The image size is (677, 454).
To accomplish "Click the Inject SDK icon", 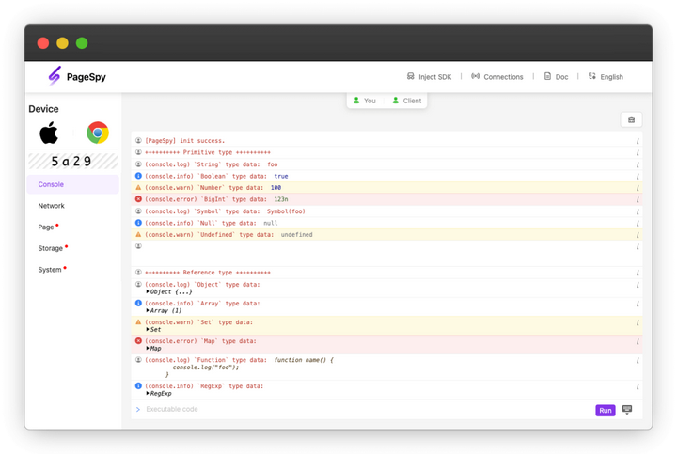I will click(x=411, y=76).
